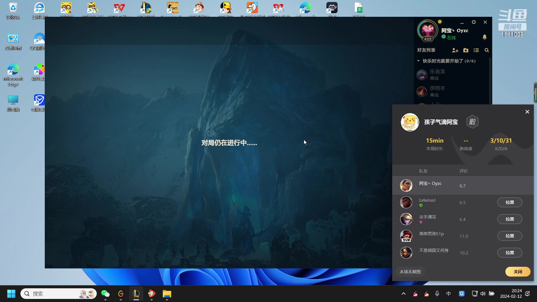
Task: Select offline friend 乐翁龙
Action: 452,75
